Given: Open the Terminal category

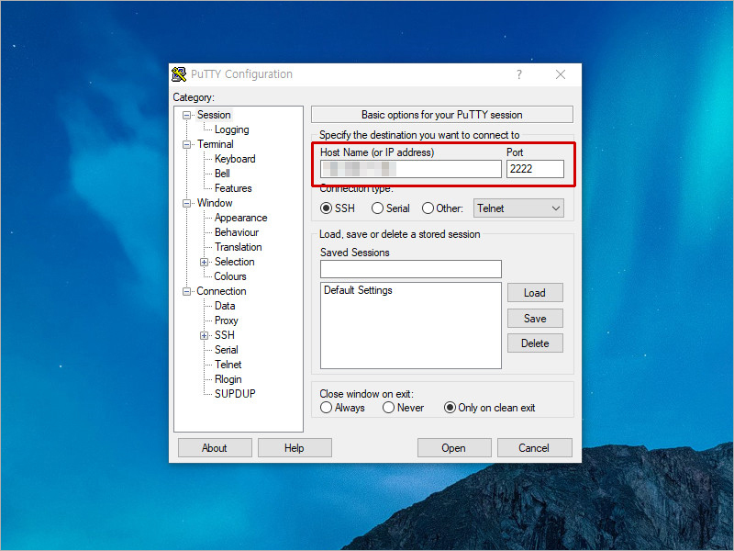Looking at the screenshot, I should point(216,144).
